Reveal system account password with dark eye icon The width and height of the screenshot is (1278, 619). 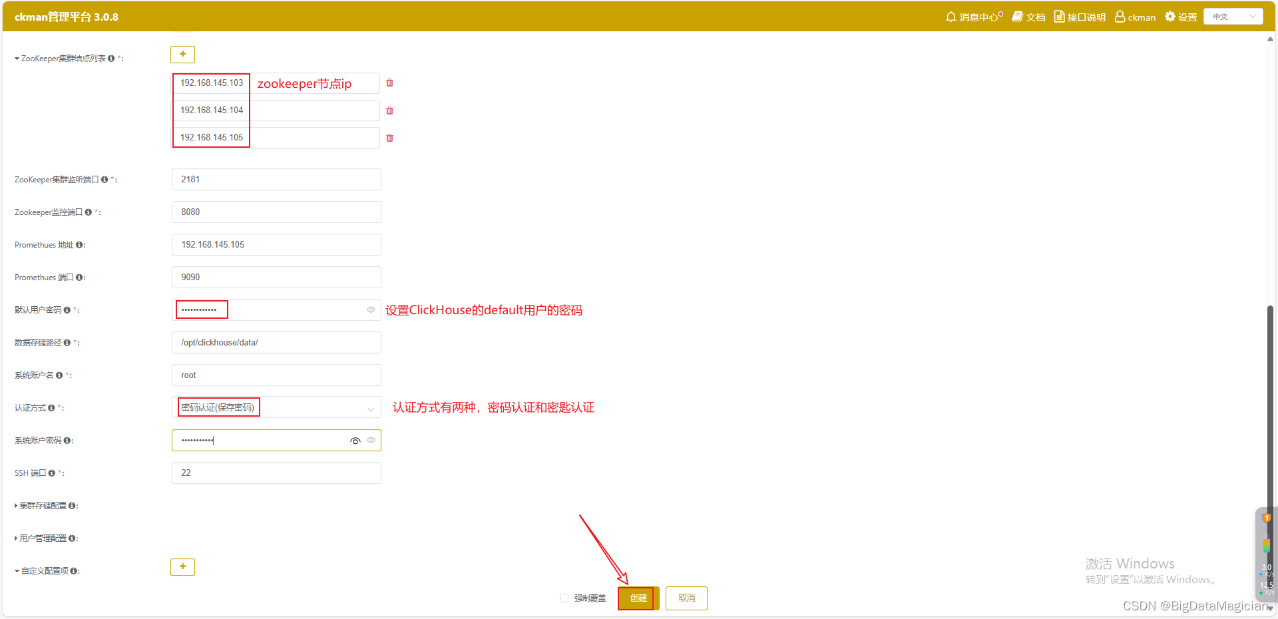pos(355,441)
